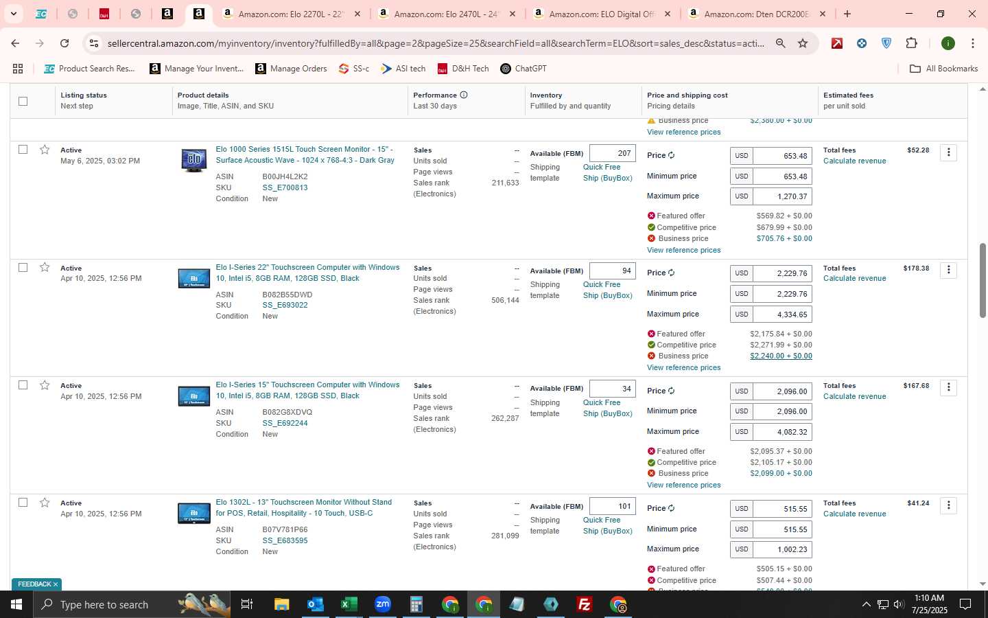Image resolution: width=988 pixels, height=618 pixels.
Task: Open Manage Orders bookmark
Action: 292,69
